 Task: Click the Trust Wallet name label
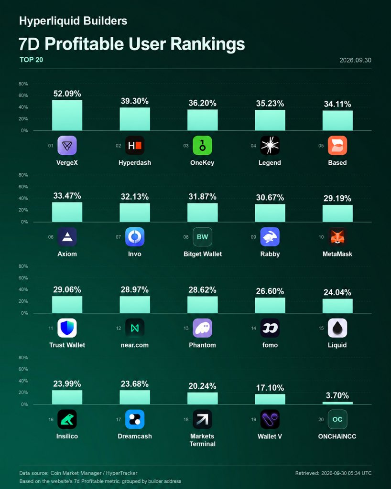pos(67,345)
